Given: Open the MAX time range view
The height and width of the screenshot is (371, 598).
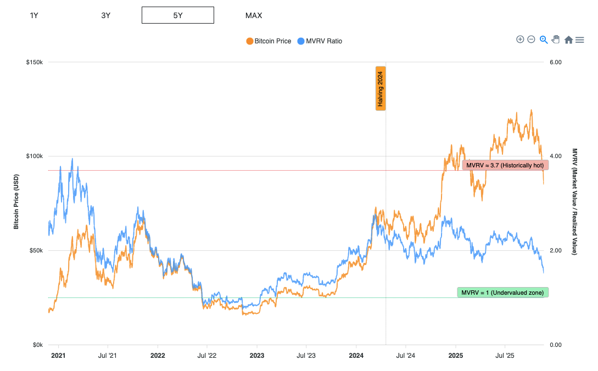Looking at the screenshot, I should click(253, 15).
